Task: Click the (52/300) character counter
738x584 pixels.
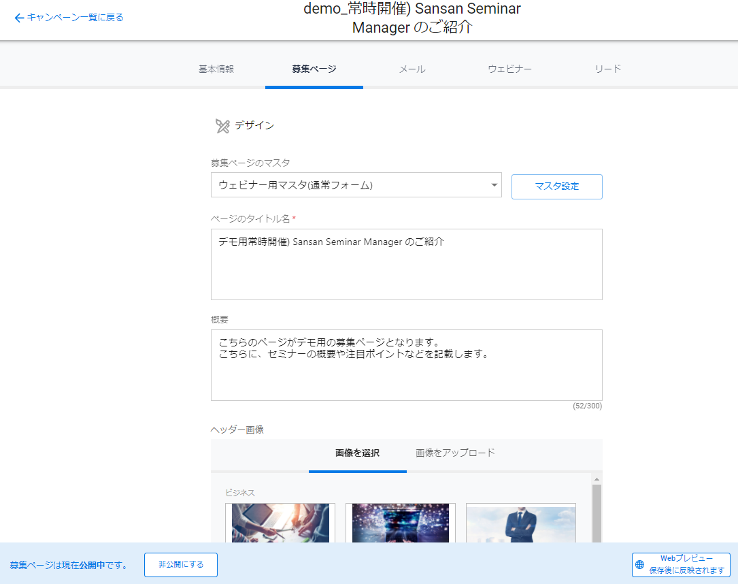Action: pyautogui.click(x=588, y=406)
